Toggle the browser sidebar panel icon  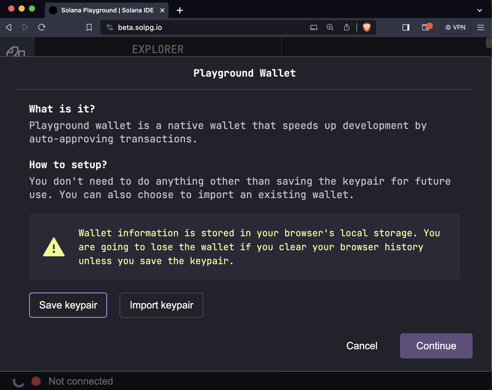[406, 27]
